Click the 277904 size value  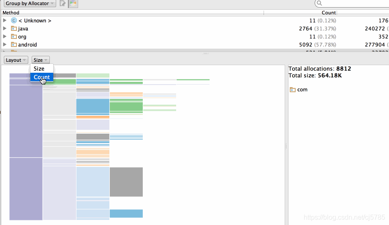pyautogui.click(x=375, y=45)
